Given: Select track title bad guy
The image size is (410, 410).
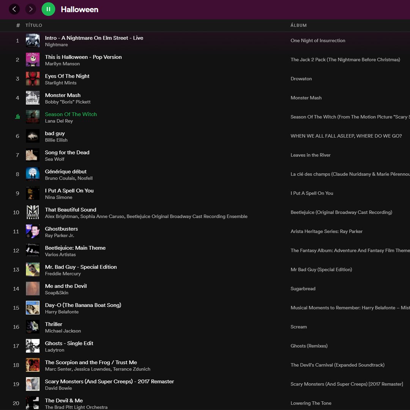Looking at the screenshot, I should pos(55,133).
